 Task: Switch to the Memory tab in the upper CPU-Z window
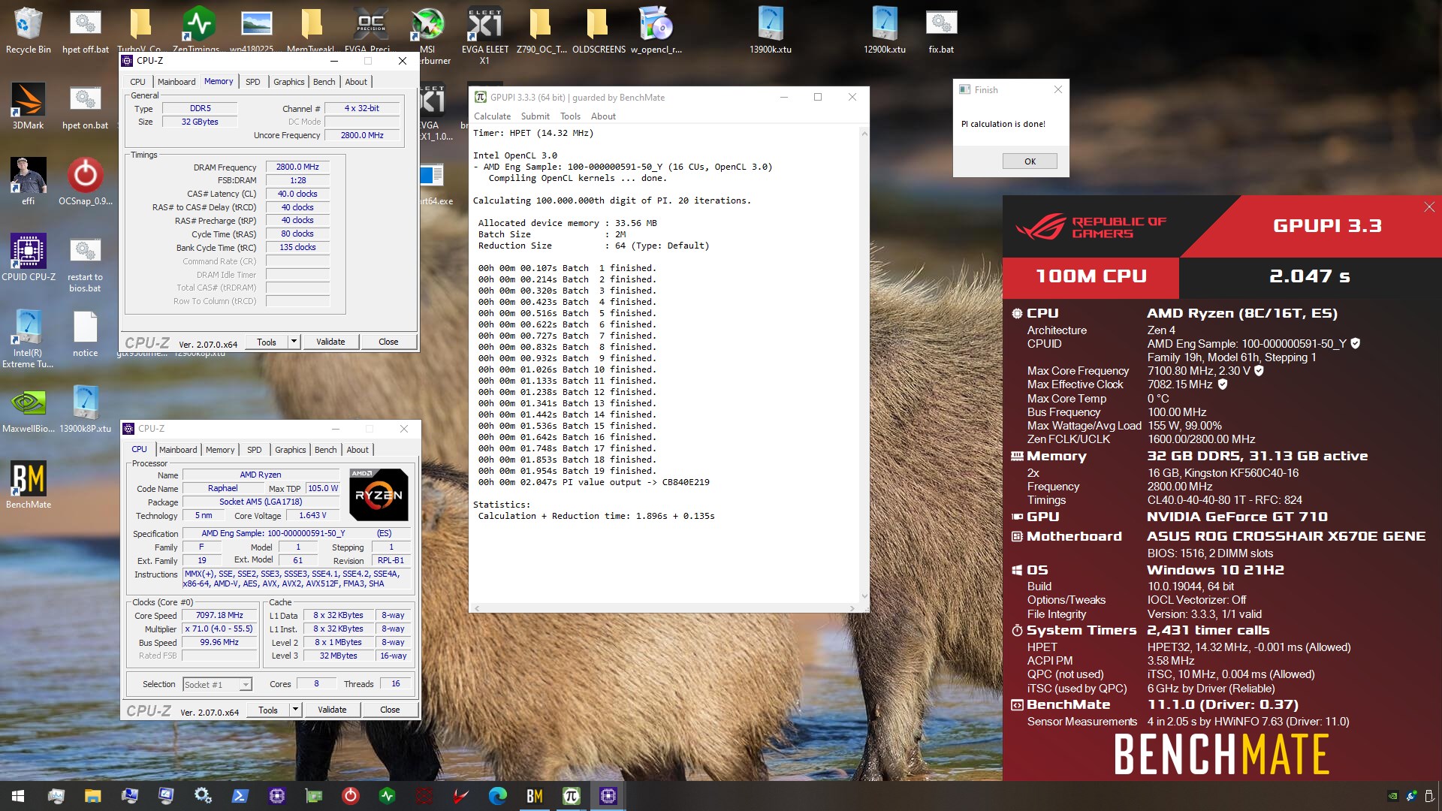(219, 81)
